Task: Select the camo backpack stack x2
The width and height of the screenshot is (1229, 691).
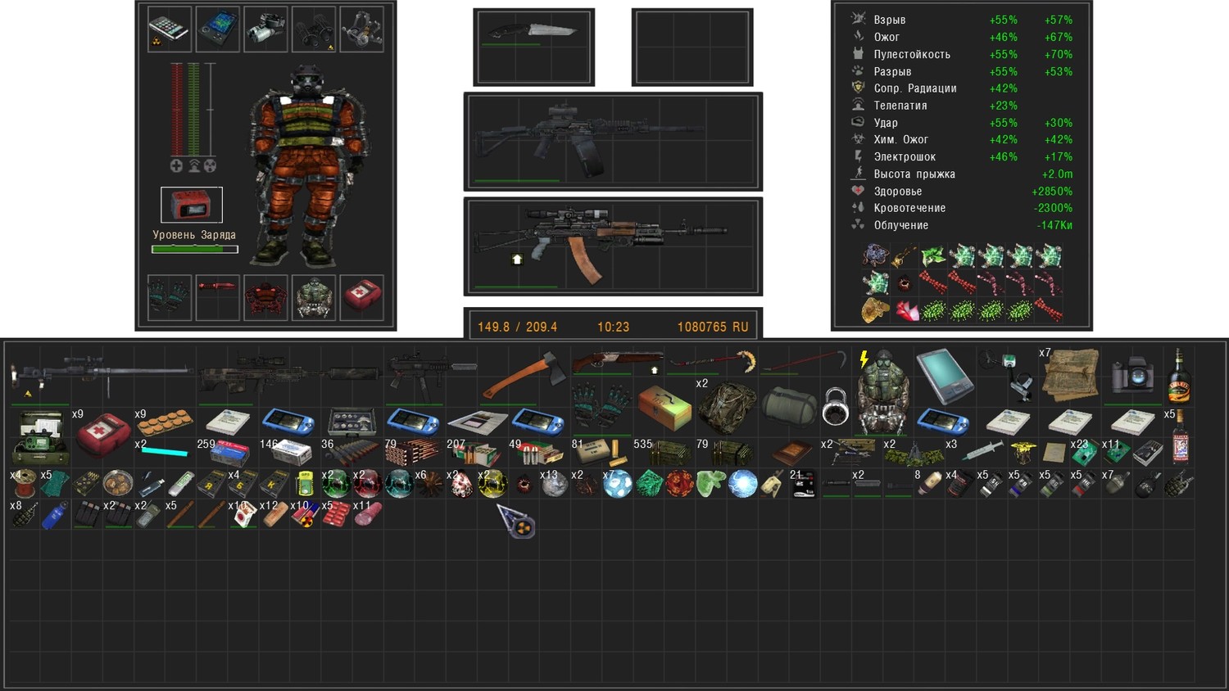Action: [727, 407]
